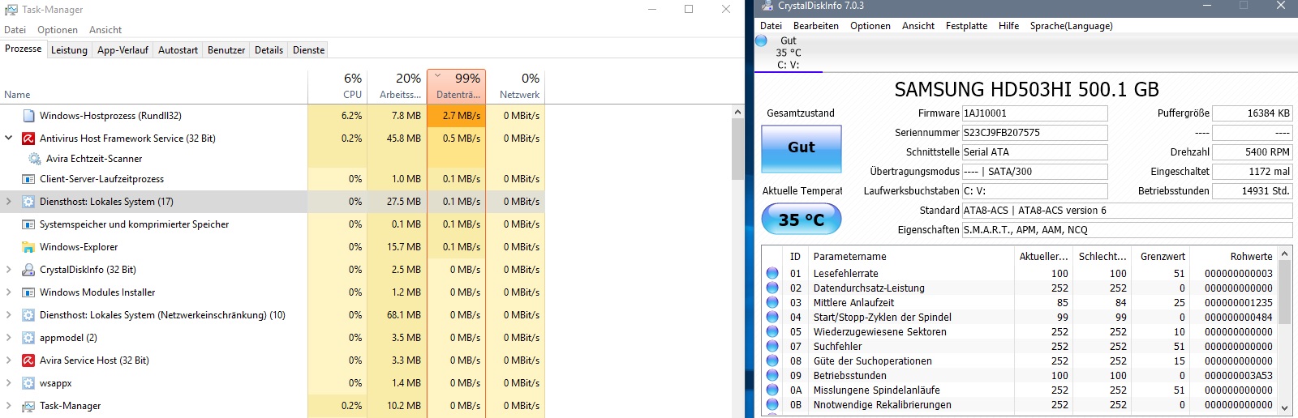Screen dimensions: 1298x418
Task: Click Avira Service Host (32 Bit) icon
Action: point(28,360)
